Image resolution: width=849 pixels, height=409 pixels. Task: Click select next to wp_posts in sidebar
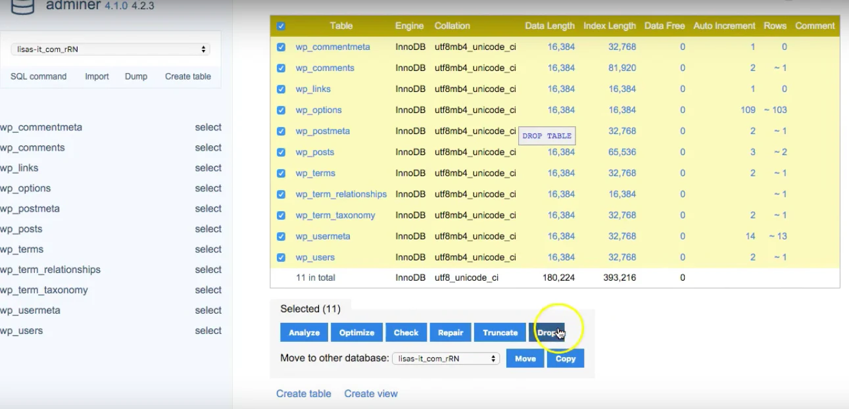[x=208, y=229]
